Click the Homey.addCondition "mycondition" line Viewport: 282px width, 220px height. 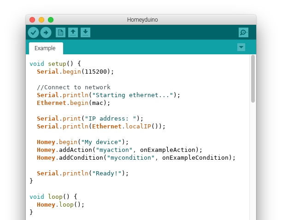pyautogui.click(x=136, y=158)
